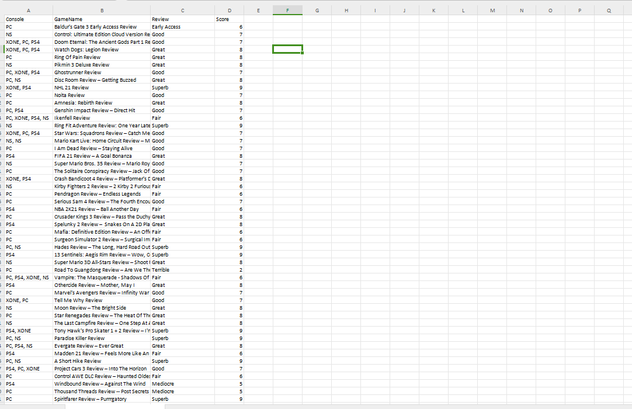The height and width of the screenshot is (409, 632).
Task: Select Serious Sam 4 Review cell
Action: point(102,202)
